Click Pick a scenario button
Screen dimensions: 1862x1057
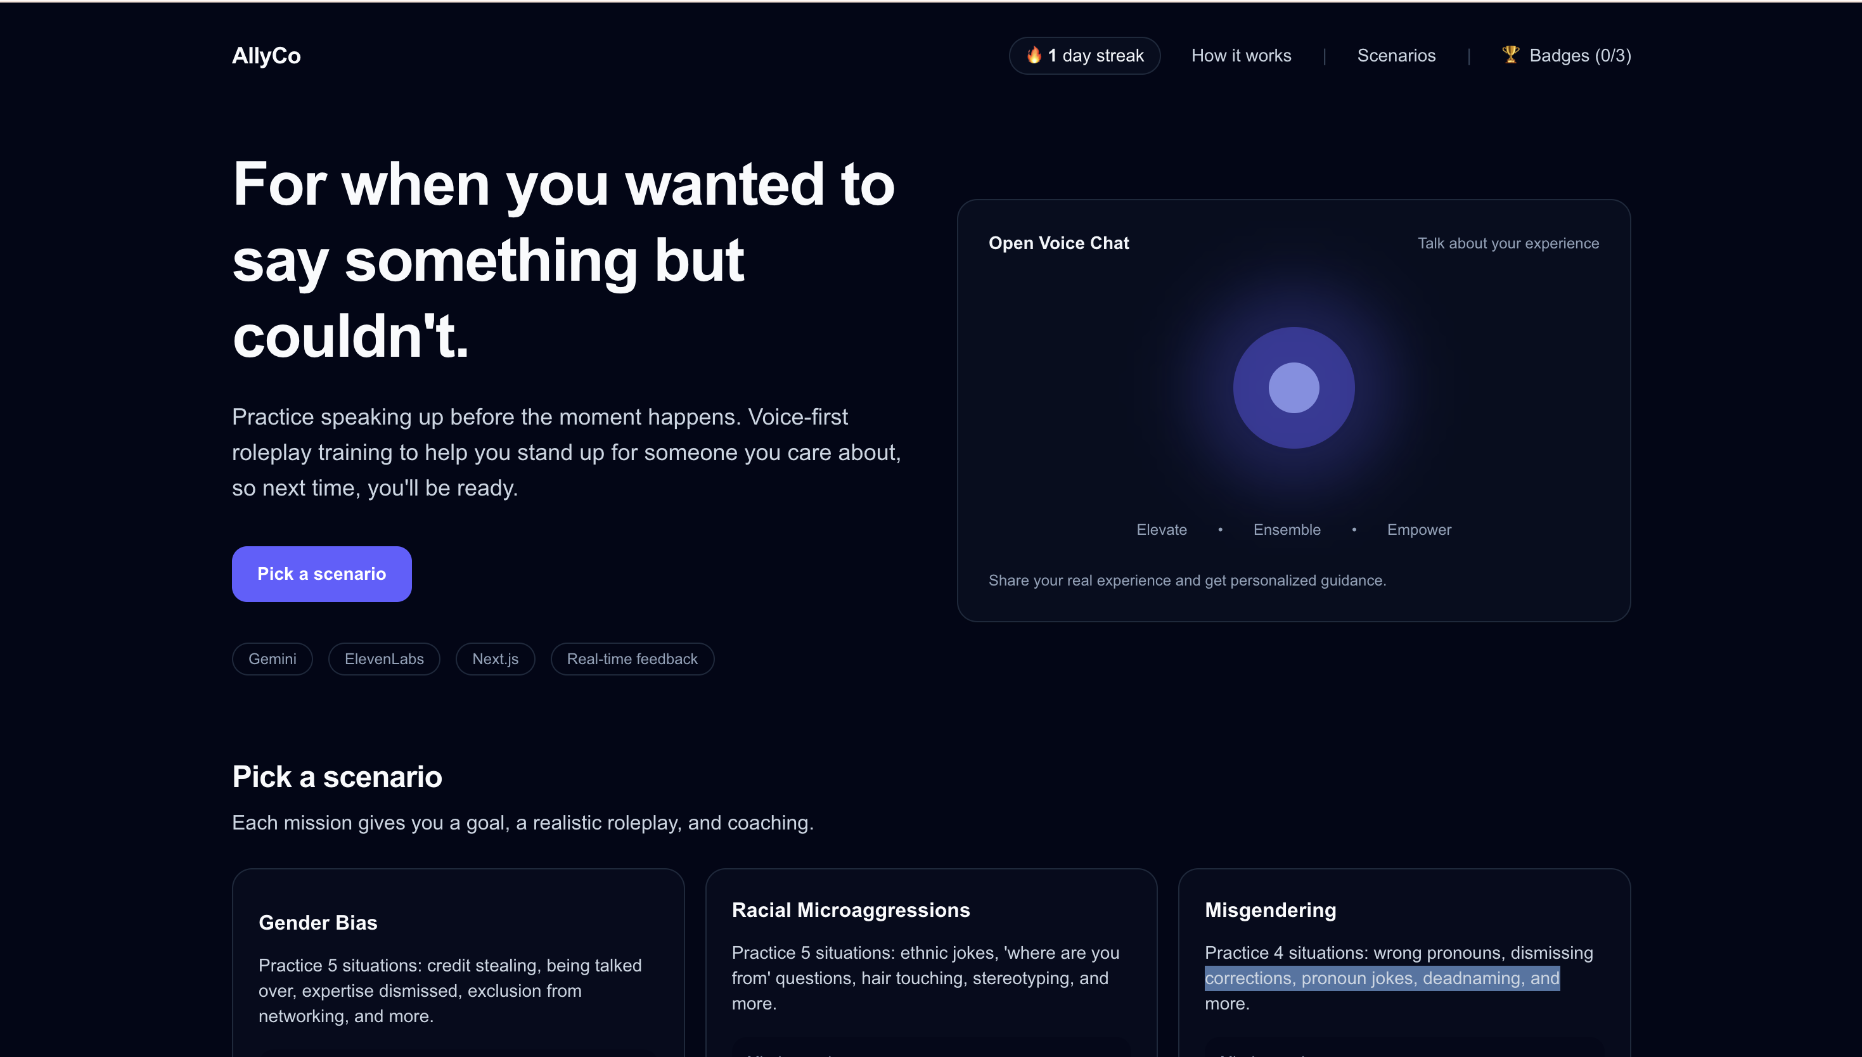pos(321,573)
